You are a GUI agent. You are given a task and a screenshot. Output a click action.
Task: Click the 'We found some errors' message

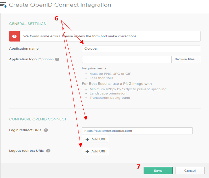coord(80,36)
